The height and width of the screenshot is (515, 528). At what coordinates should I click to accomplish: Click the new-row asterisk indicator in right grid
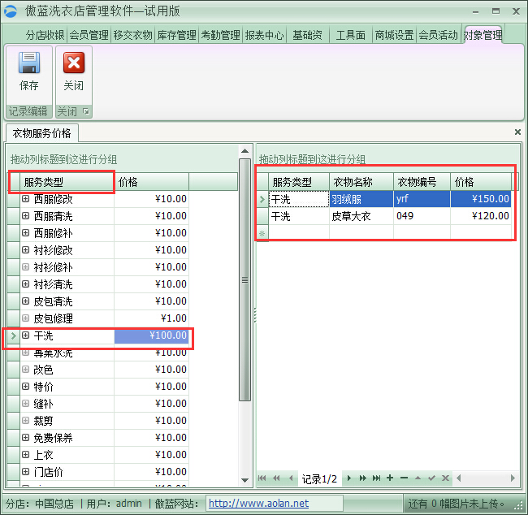tap(262, 233)
